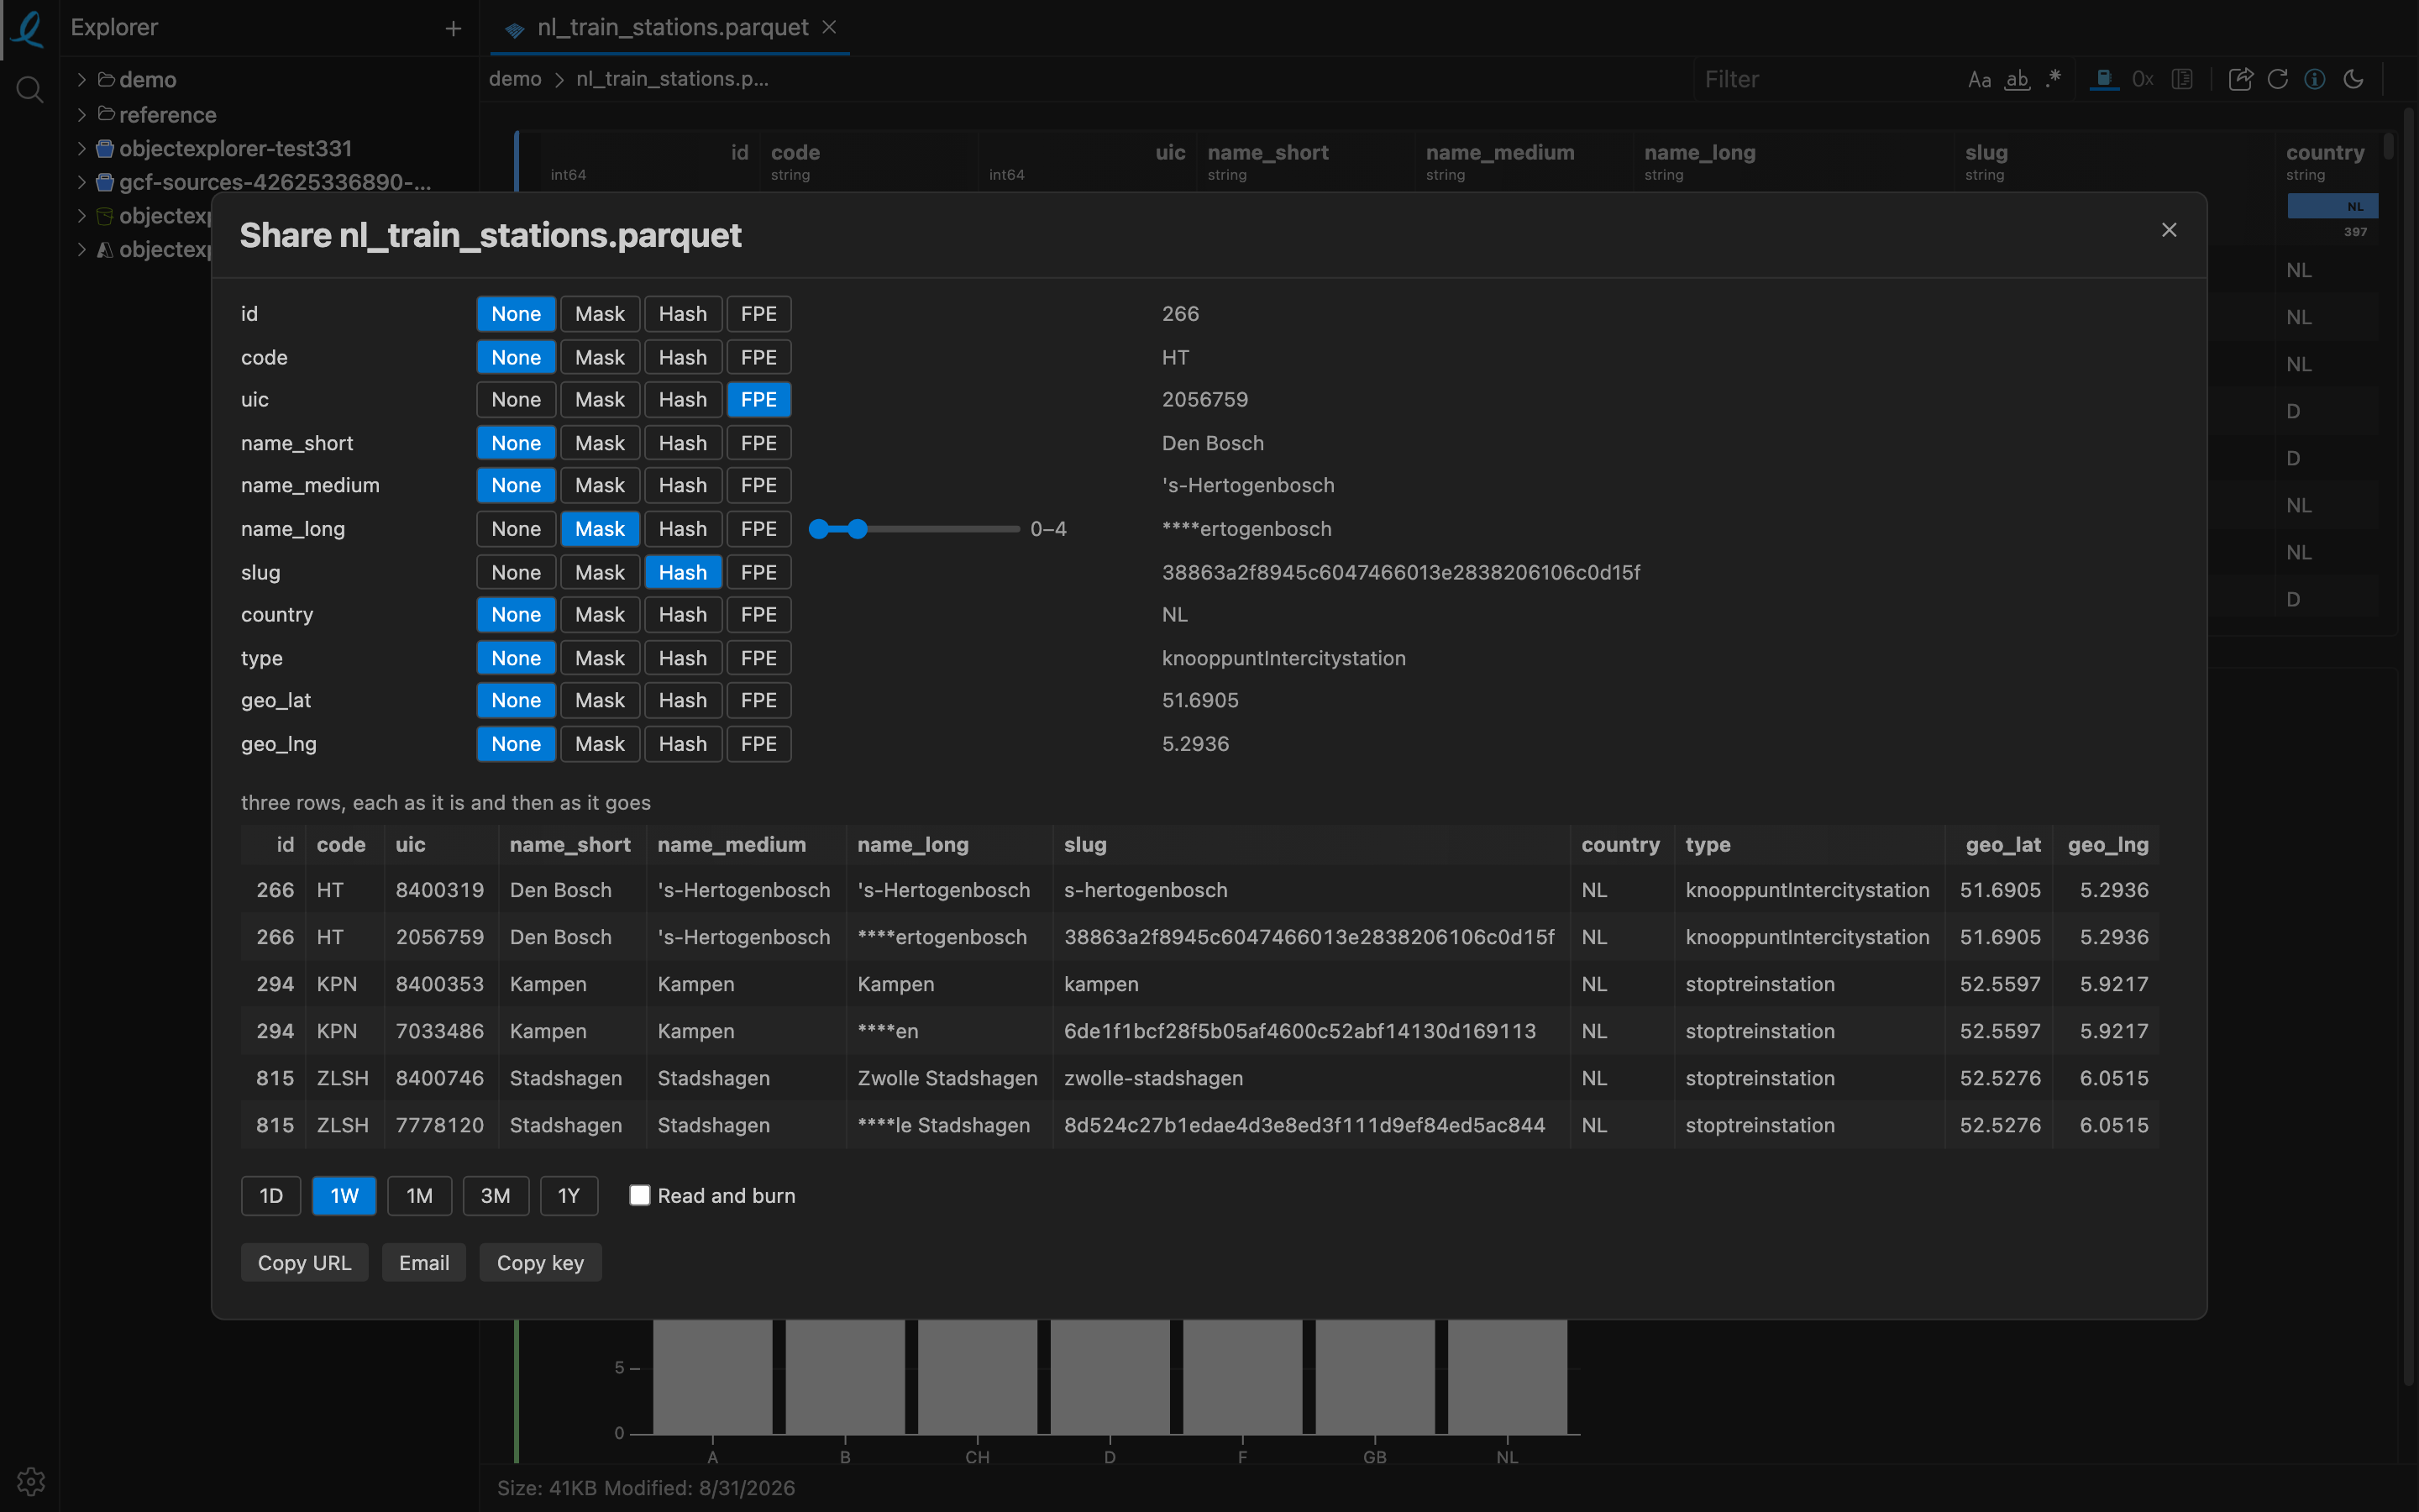Viewport: 2419px width, 1512px height.
Task: Select the 1M expiry option
Action: [420, 1196]
